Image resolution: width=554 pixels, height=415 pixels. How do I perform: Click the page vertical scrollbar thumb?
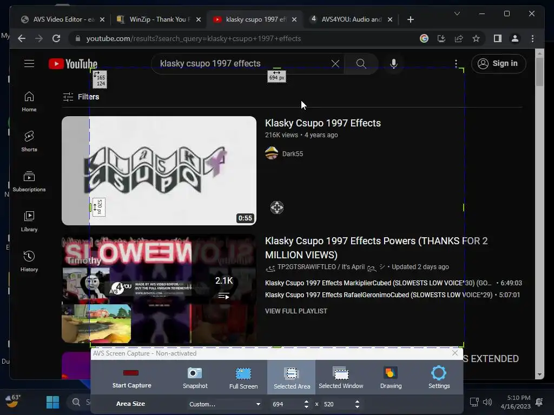tap(539, 72)
